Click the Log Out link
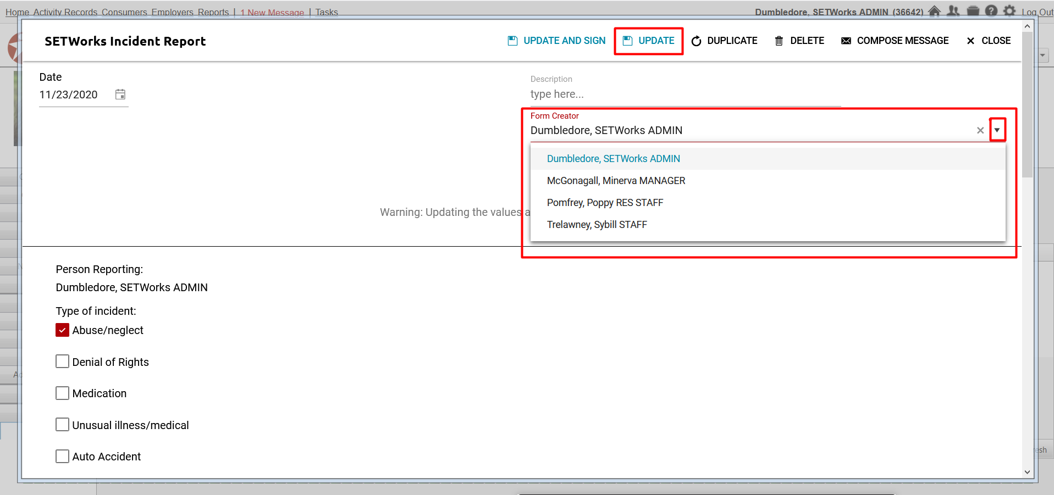Viewport: 1054px width, 495px height. tap(1038, 12)
